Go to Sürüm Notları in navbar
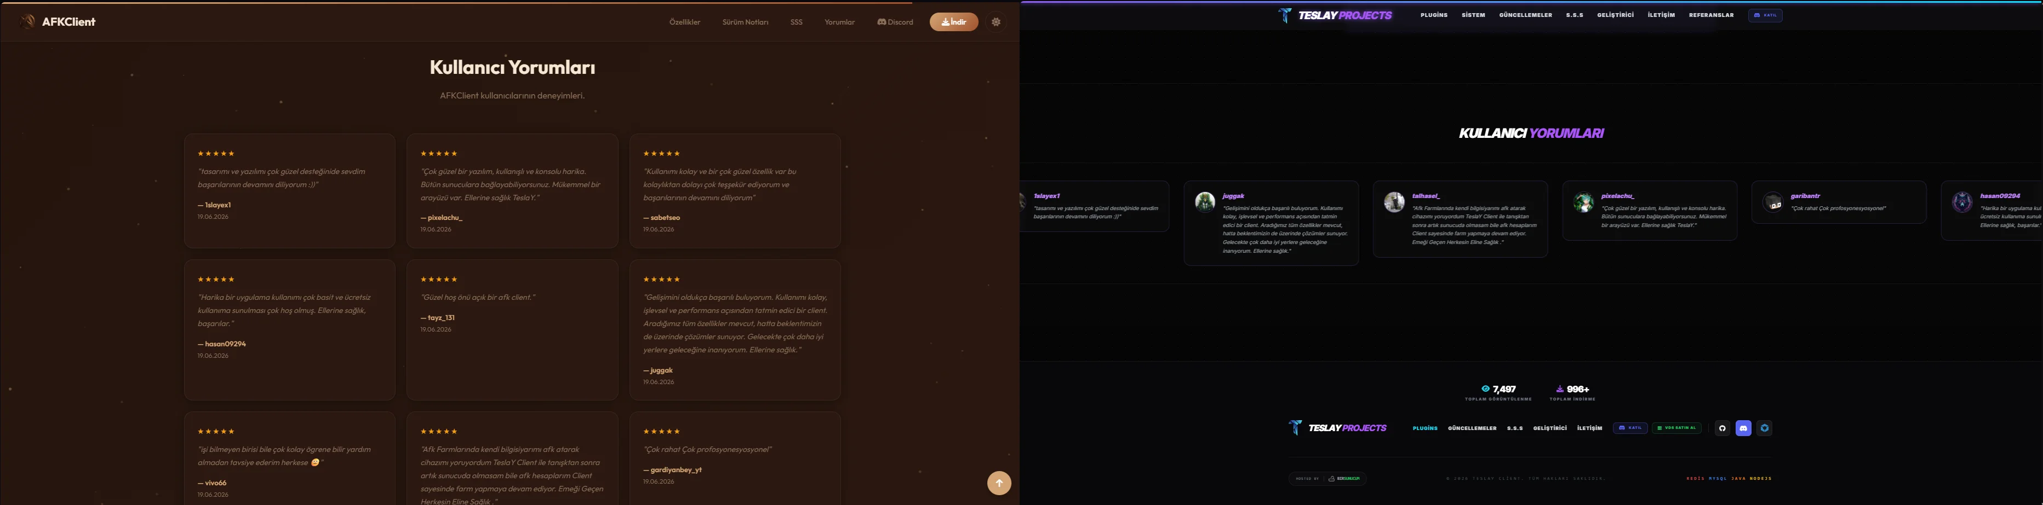Screen dimensions: 2043x505 click(745, 22)
